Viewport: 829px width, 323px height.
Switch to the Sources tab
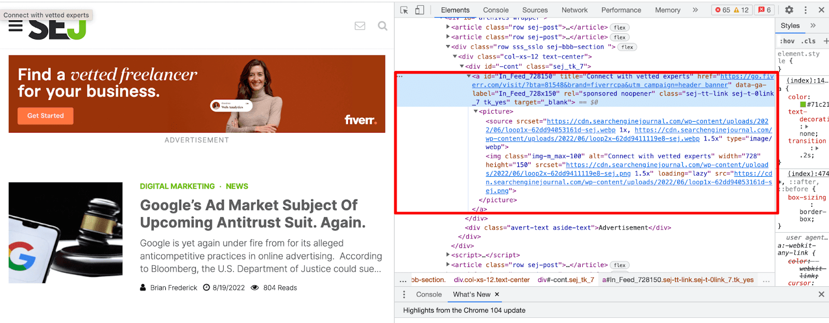[535, 10]
